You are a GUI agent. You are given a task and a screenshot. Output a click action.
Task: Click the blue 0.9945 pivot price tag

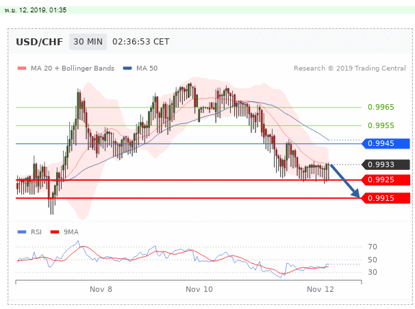(386, 143)
